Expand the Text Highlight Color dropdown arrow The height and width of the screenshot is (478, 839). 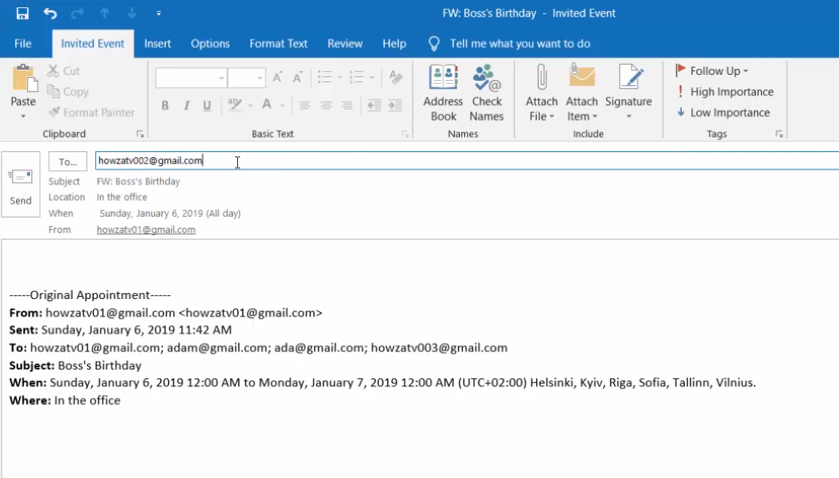pyautogui.click(x=250, y=105)
